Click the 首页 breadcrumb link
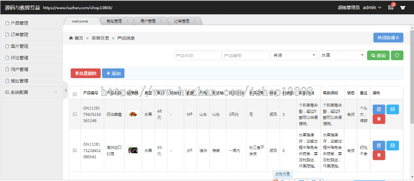Image resolution: width=414 pixels, height=181 pixels. [x=79, y=38]
